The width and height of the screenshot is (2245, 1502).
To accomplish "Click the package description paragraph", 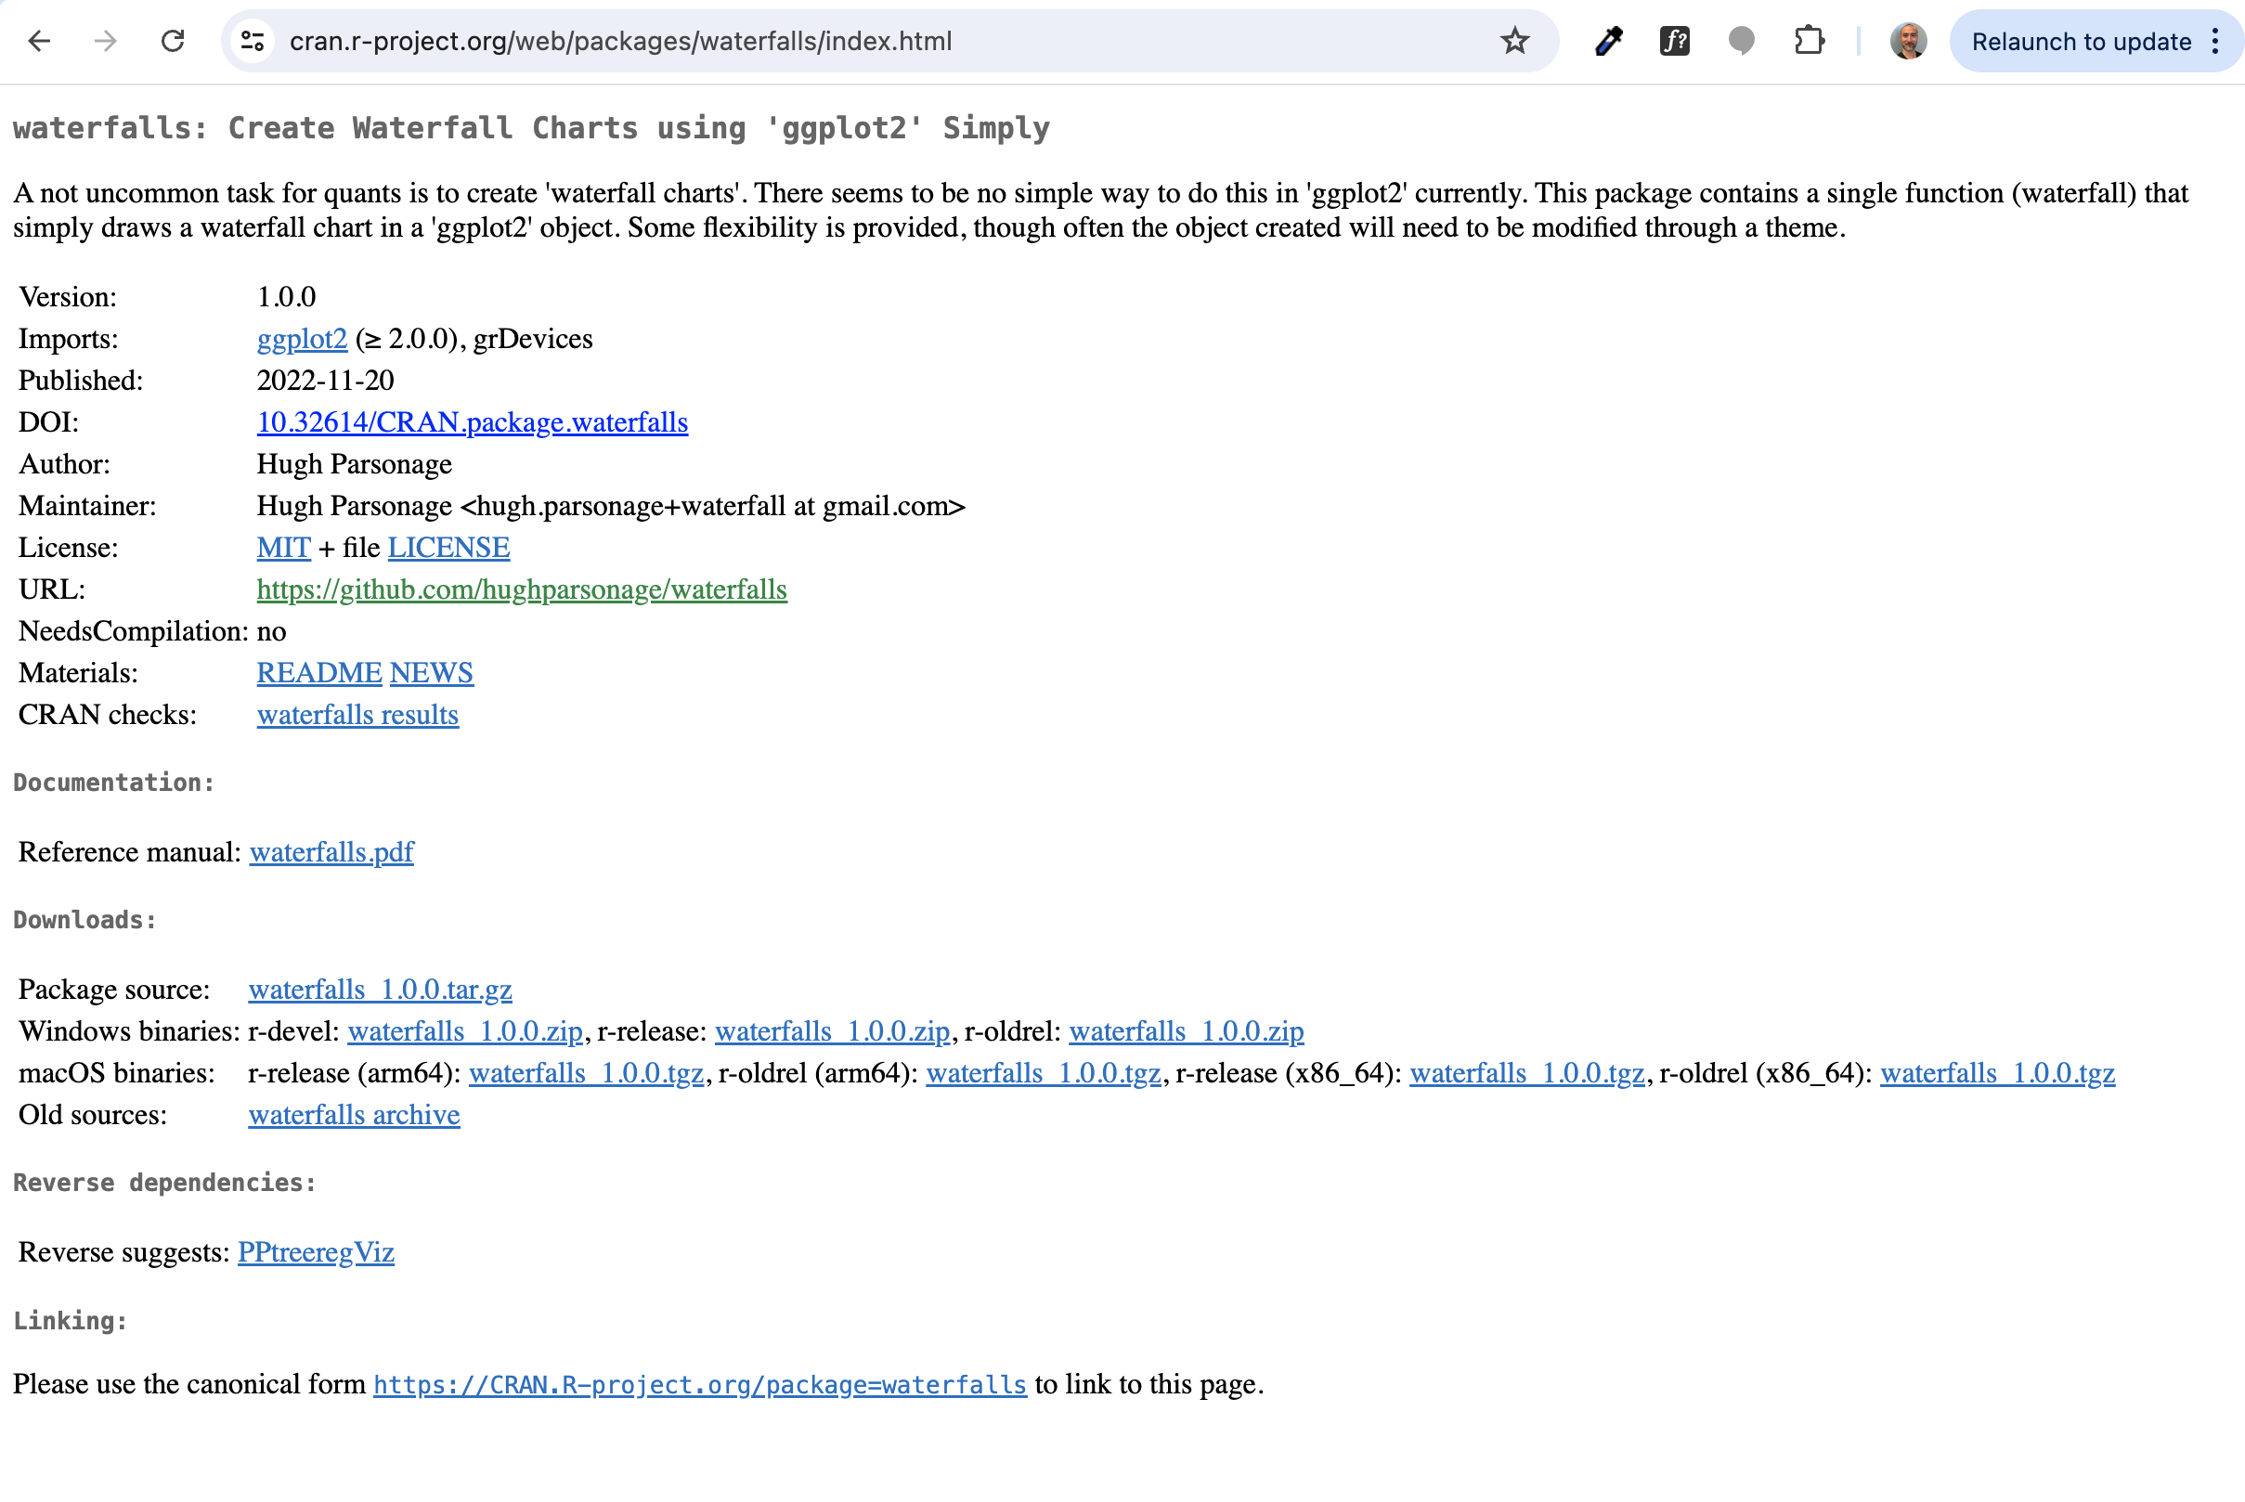I will click(1101, 211).
